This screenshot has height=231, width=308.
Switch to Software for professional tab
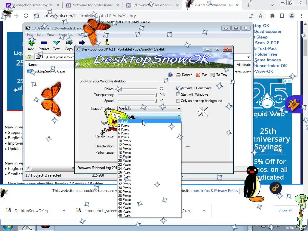[x=93, y=5]
